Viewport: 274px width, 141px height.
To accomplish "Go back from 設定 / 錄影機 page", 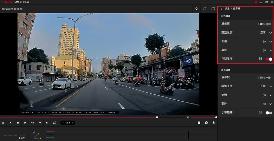I will 221,8.
